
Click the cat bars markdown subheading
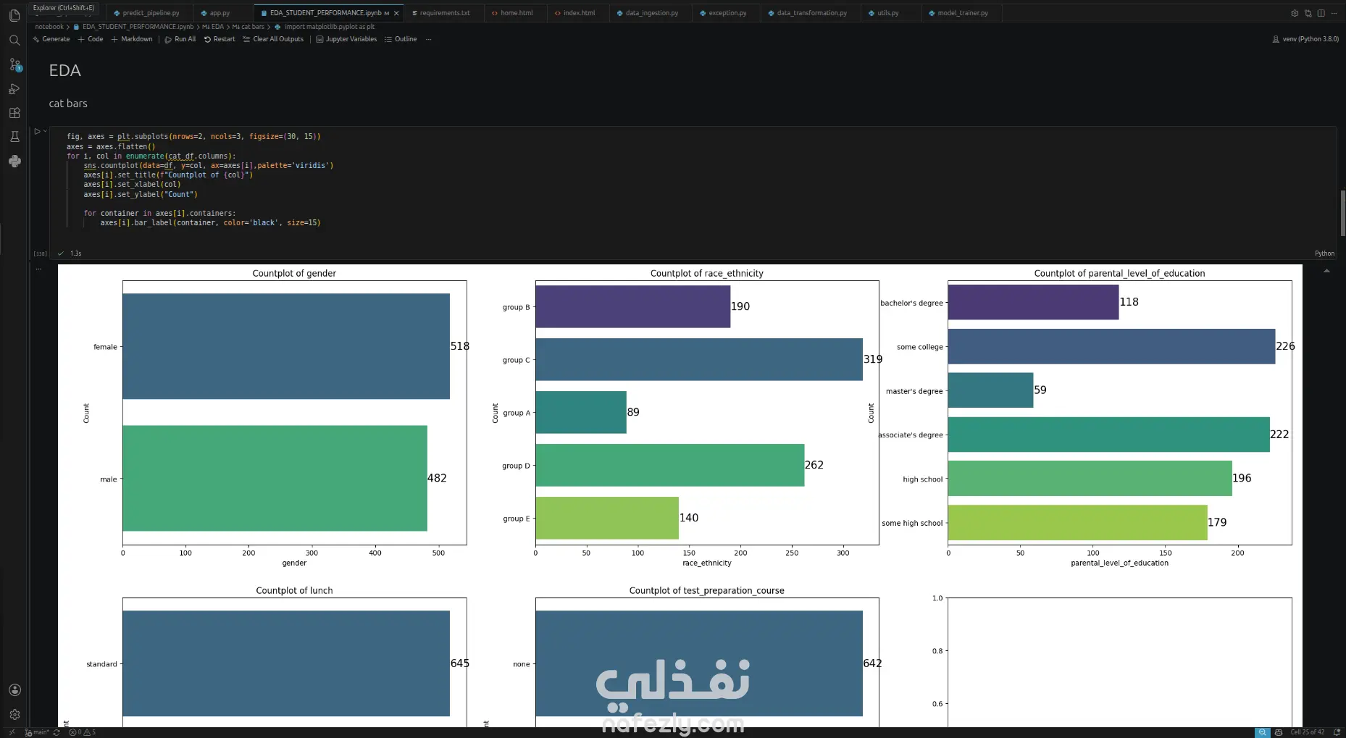tap(68, 104)
